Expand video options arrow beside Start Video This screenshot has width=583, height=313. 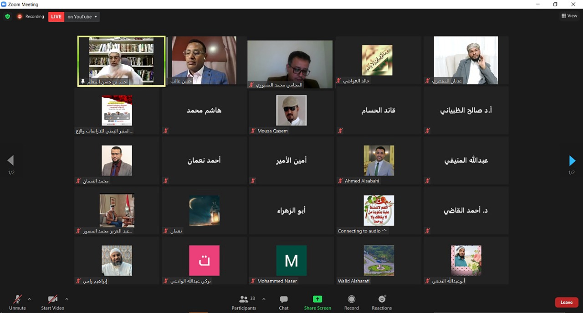pos(66,299)
